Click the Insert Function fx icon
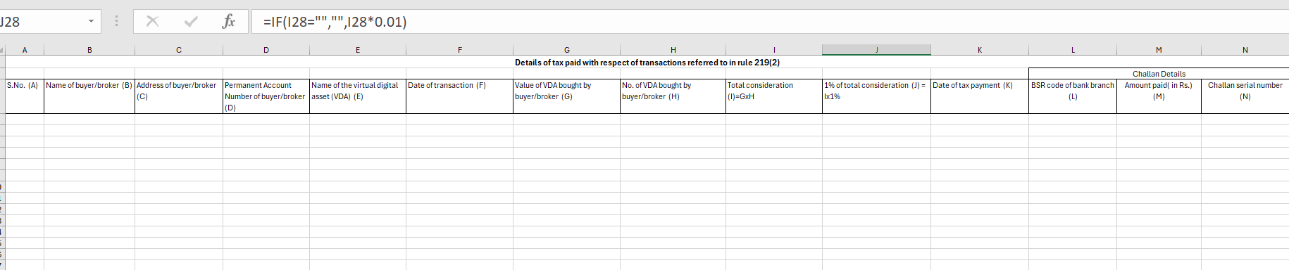Screen dimensions: 1289x270 tap(228, 22)
